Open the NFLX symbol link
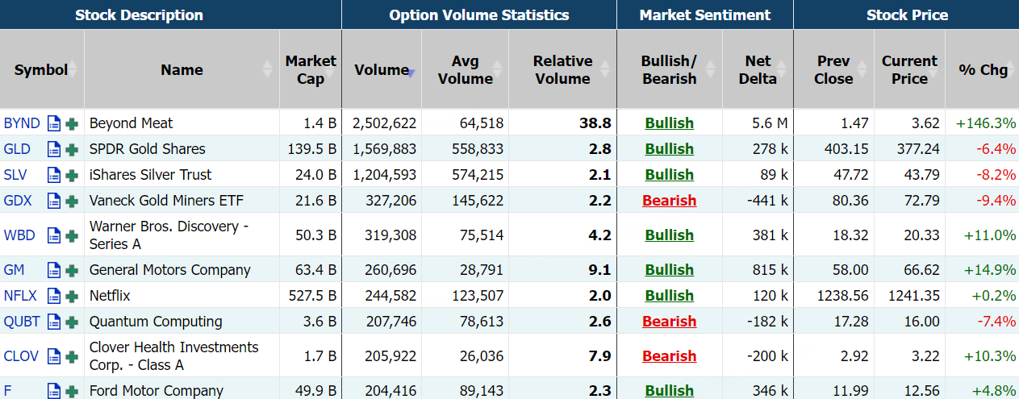The image size is (1019, 399). click(20, 296)
